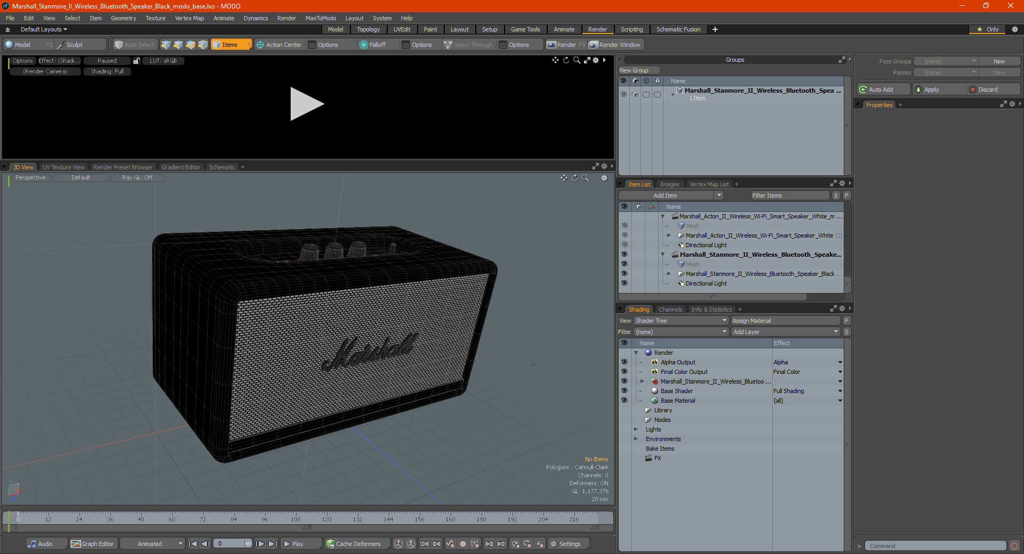
Task: Open Final Color effect dropdown
Action: pos(840,372)
